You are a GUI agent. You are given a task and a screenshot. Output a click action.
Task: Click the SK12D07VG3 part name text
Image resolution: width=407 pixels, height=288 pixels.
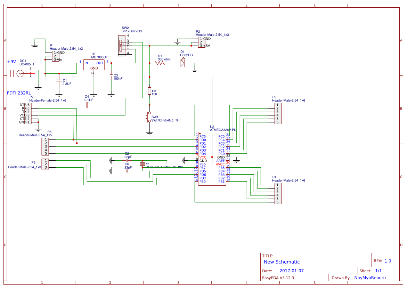coord(132,31)
